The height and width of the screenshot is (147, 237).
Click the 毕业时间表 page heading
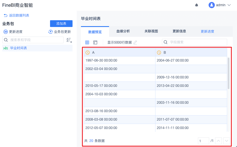tap(91, 19)
